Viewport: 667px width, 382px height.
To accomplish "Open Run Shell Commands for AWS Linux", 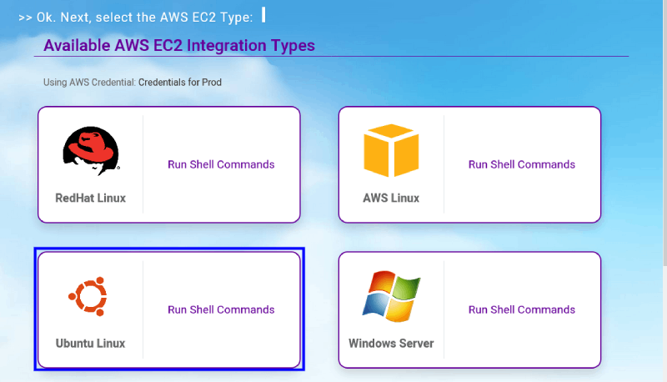I will (x=522, y=164).
